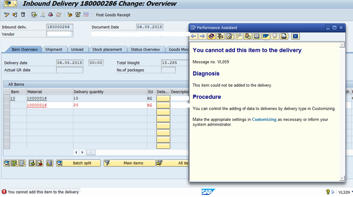Click the All Items section header
Viewport: 353px width, 197px height.
point(16,84)
